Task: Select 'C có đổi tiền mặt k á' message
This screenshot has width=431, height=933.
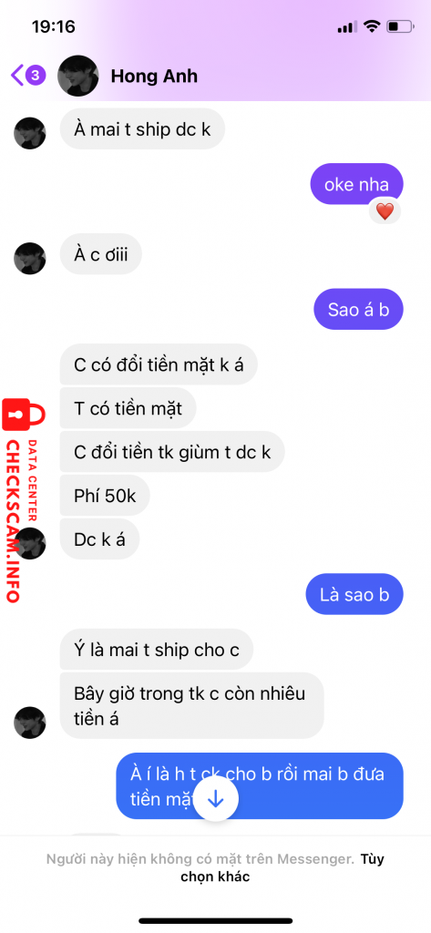Action: click(x=159, y=364)
